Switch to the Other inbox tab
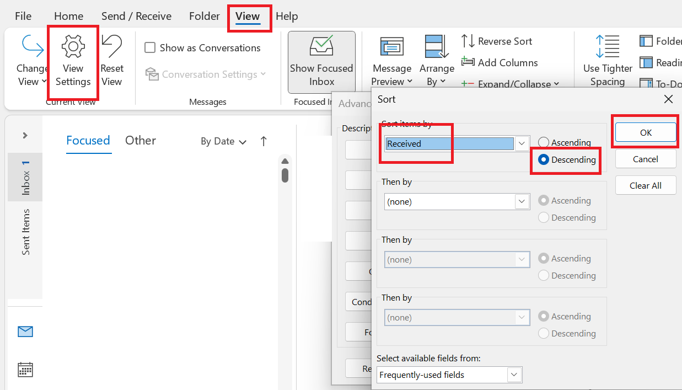 click(141, 141)
